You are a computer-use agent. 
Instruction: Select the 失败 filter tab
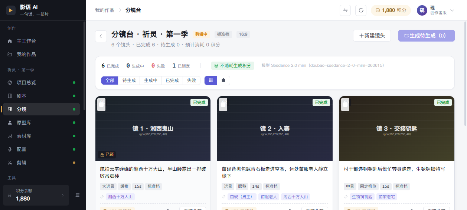pos(192,81)
